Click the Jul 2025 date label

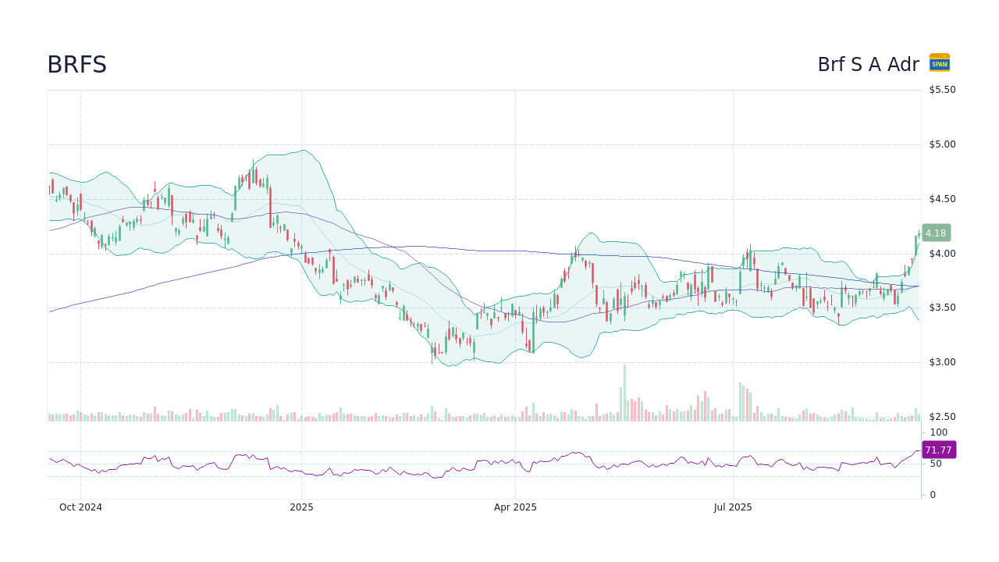pos(732,507)
